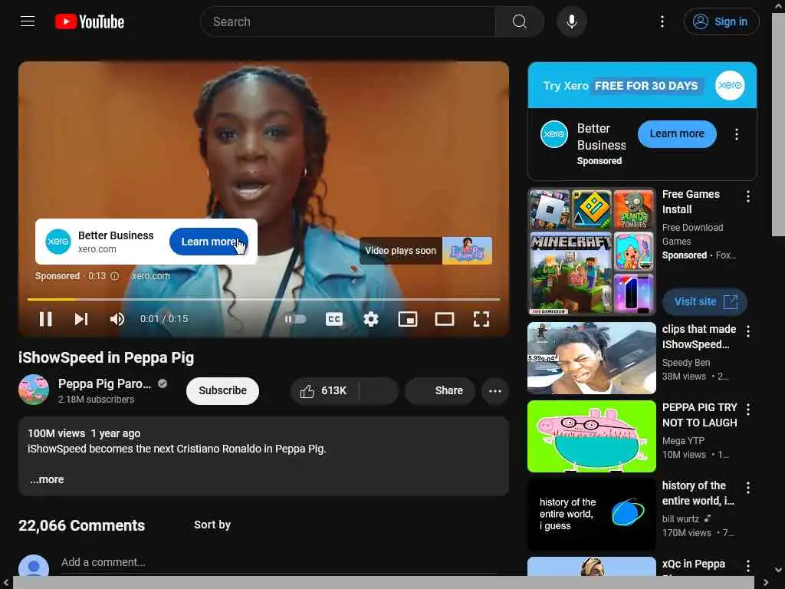Share the video
Image resolution: width=785 pixels, height=589 pixels.
pyautogui.click(x=440, y=390)
